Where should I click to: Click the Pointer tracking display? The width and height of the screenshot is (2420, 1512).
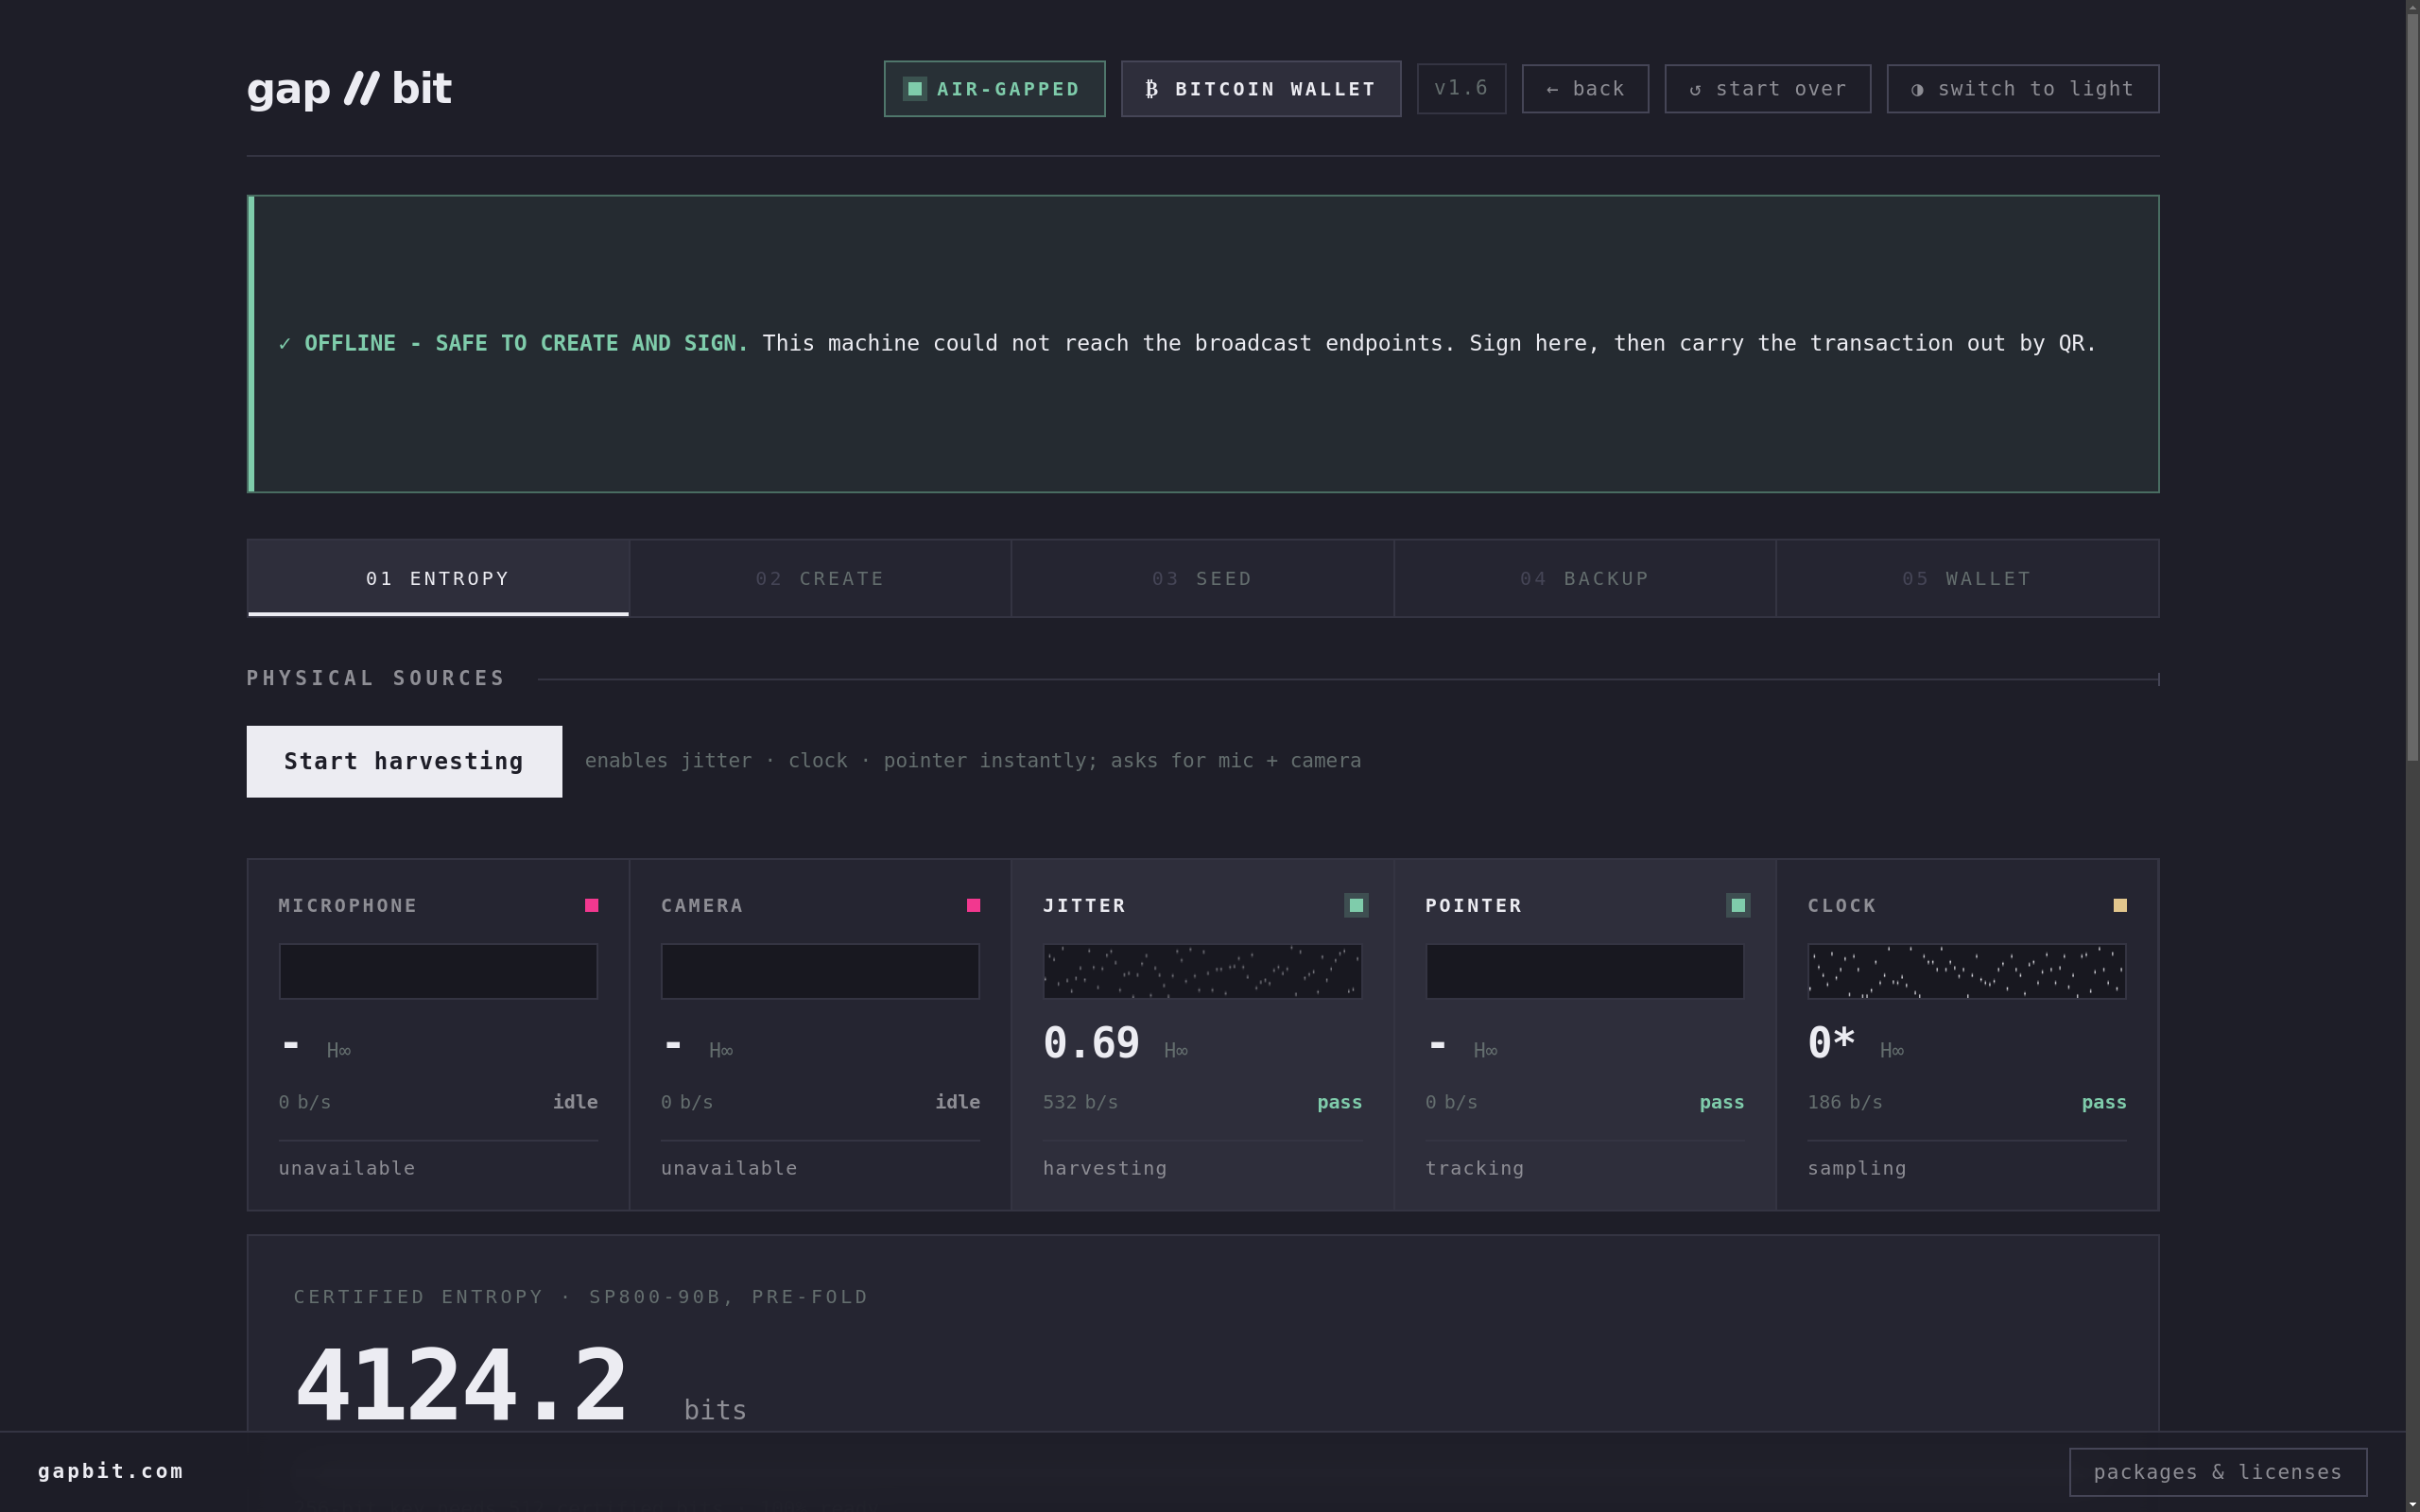1584,971
